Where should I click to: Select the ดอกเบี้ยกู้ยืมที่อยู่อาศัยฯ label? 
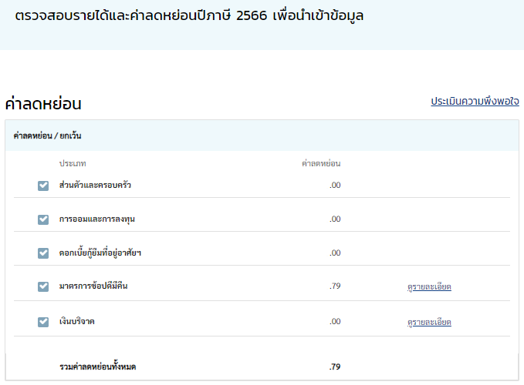tap(100, 253)
